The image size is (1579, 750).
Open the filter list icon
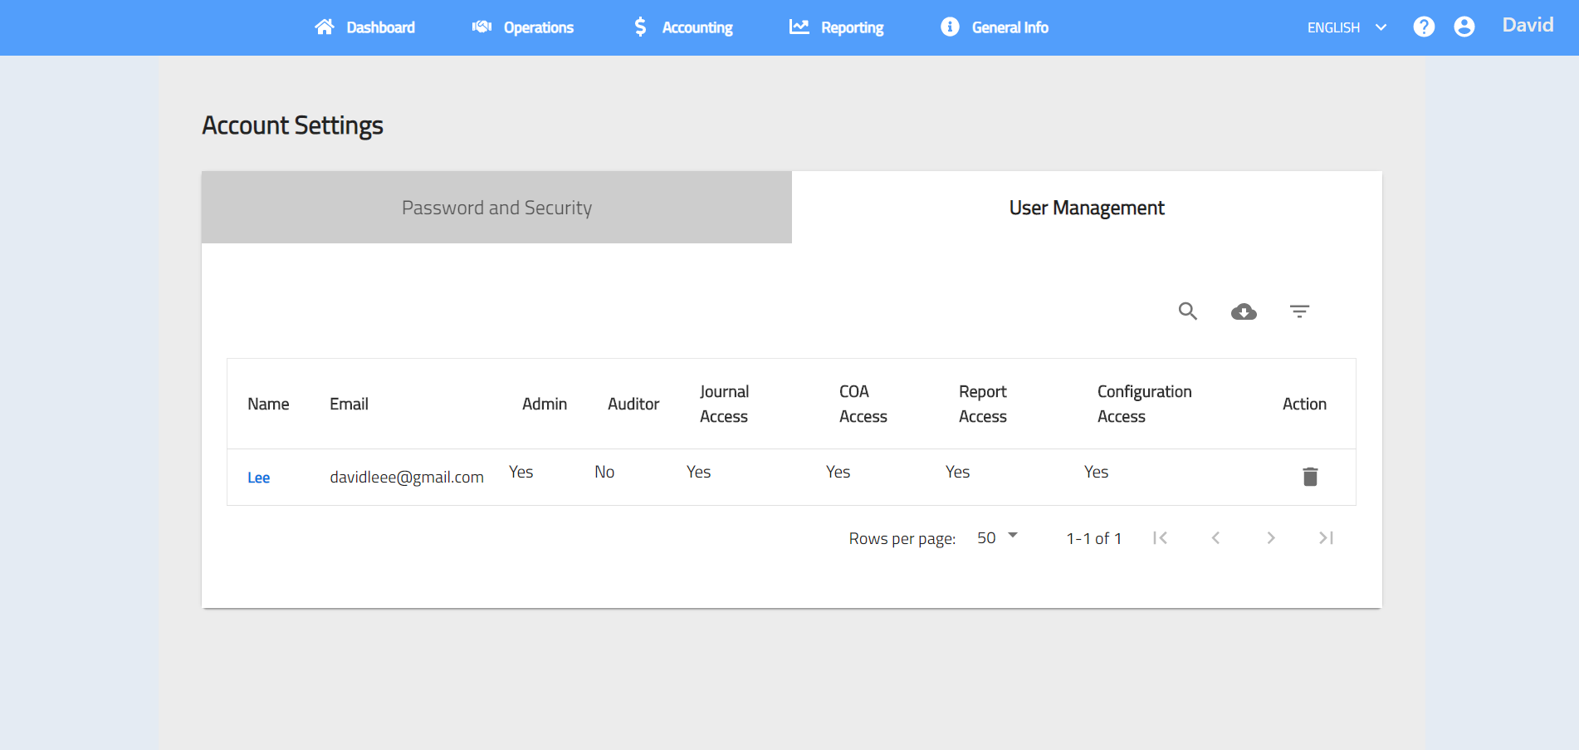click(x=1299, y=311)
